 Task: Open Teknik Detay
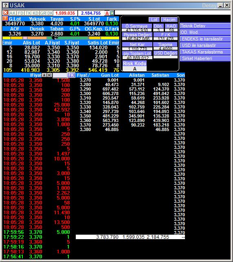205,26
